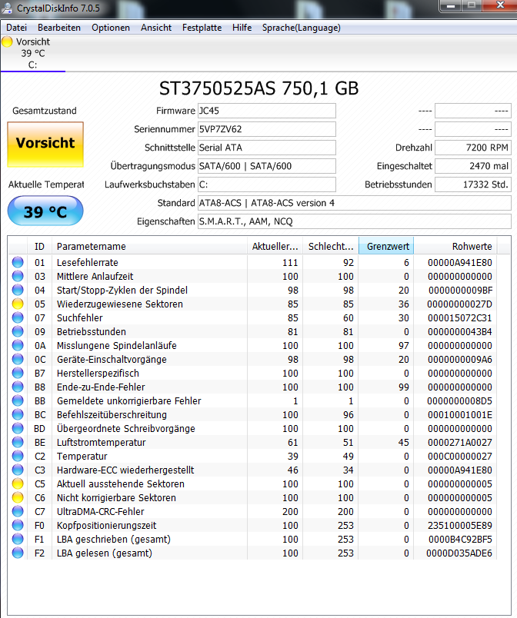Click raw value 235100005E89
Viewport: 517px width, 618px height.
click(x=460, y=526)
